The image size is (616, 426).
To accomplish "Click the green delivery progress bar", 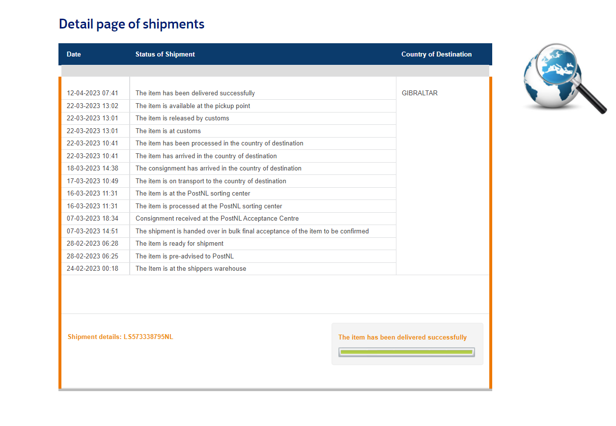I will click(x=406, y=352).
